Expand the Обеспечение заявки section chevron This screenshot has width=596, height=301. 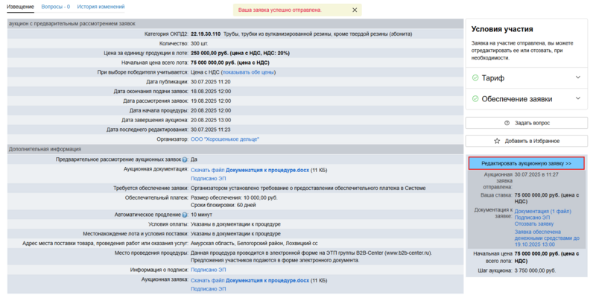coord(577,99)
